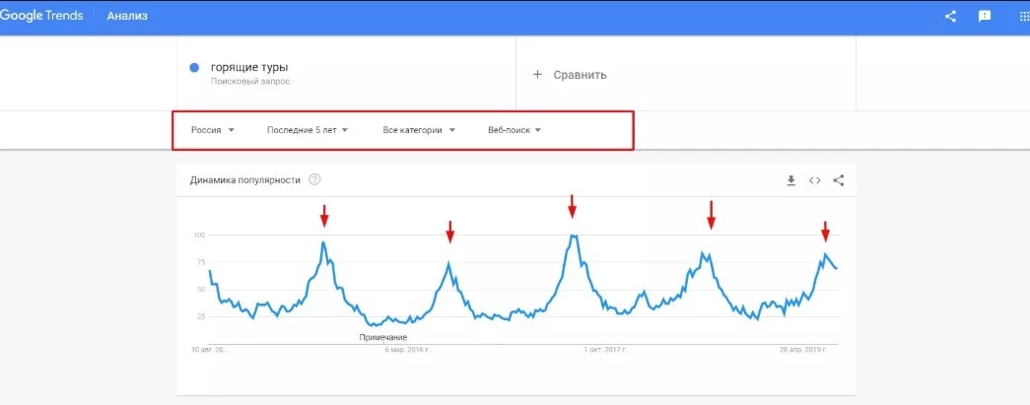Open the feedback icon in header
The height and width of the screenshot is (405, 1030).
pos(984,17)
